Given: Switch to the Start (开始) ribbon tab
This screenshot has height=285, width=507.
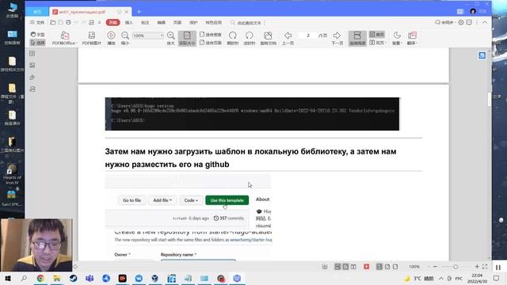Looking at the screenshot, I should tap(112, 23).
